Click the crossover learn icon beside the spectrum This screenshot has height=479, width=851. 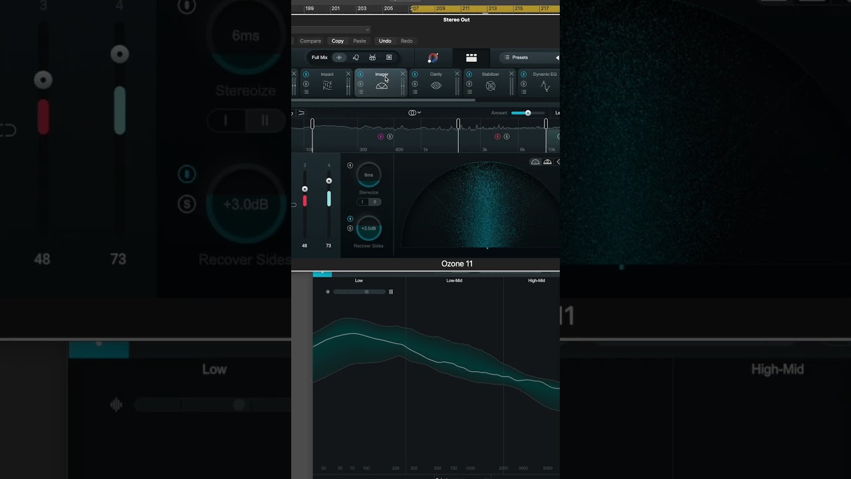tap(301, 113)
